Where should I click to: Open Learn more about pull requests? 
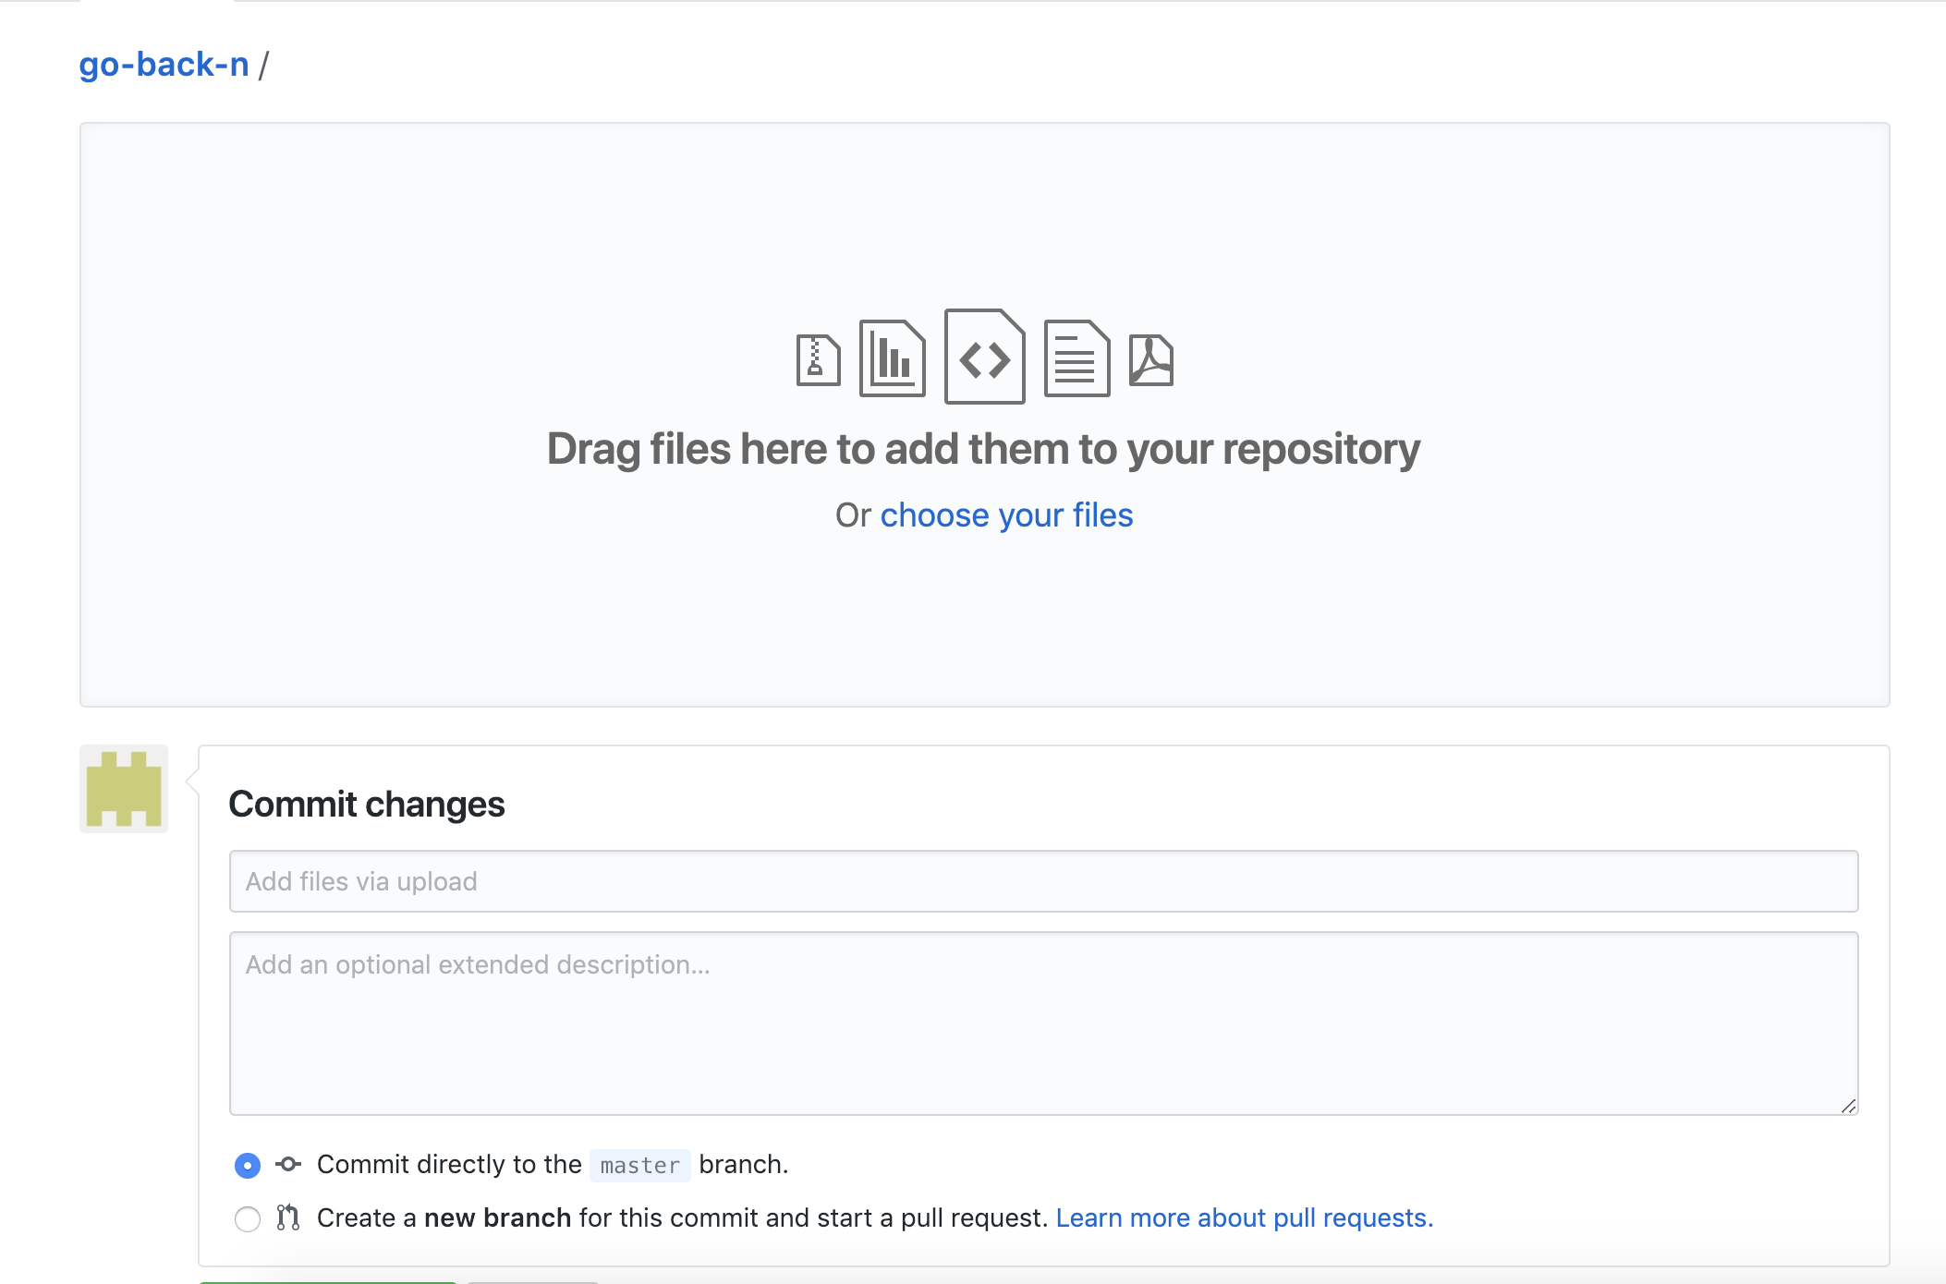(x=1245, y=1217)
